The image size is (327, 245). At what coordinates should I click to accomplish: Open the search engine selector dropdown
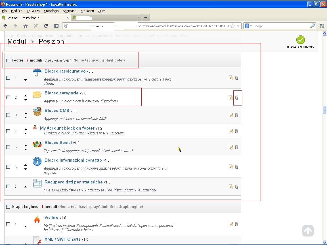(x=251, y=26)
